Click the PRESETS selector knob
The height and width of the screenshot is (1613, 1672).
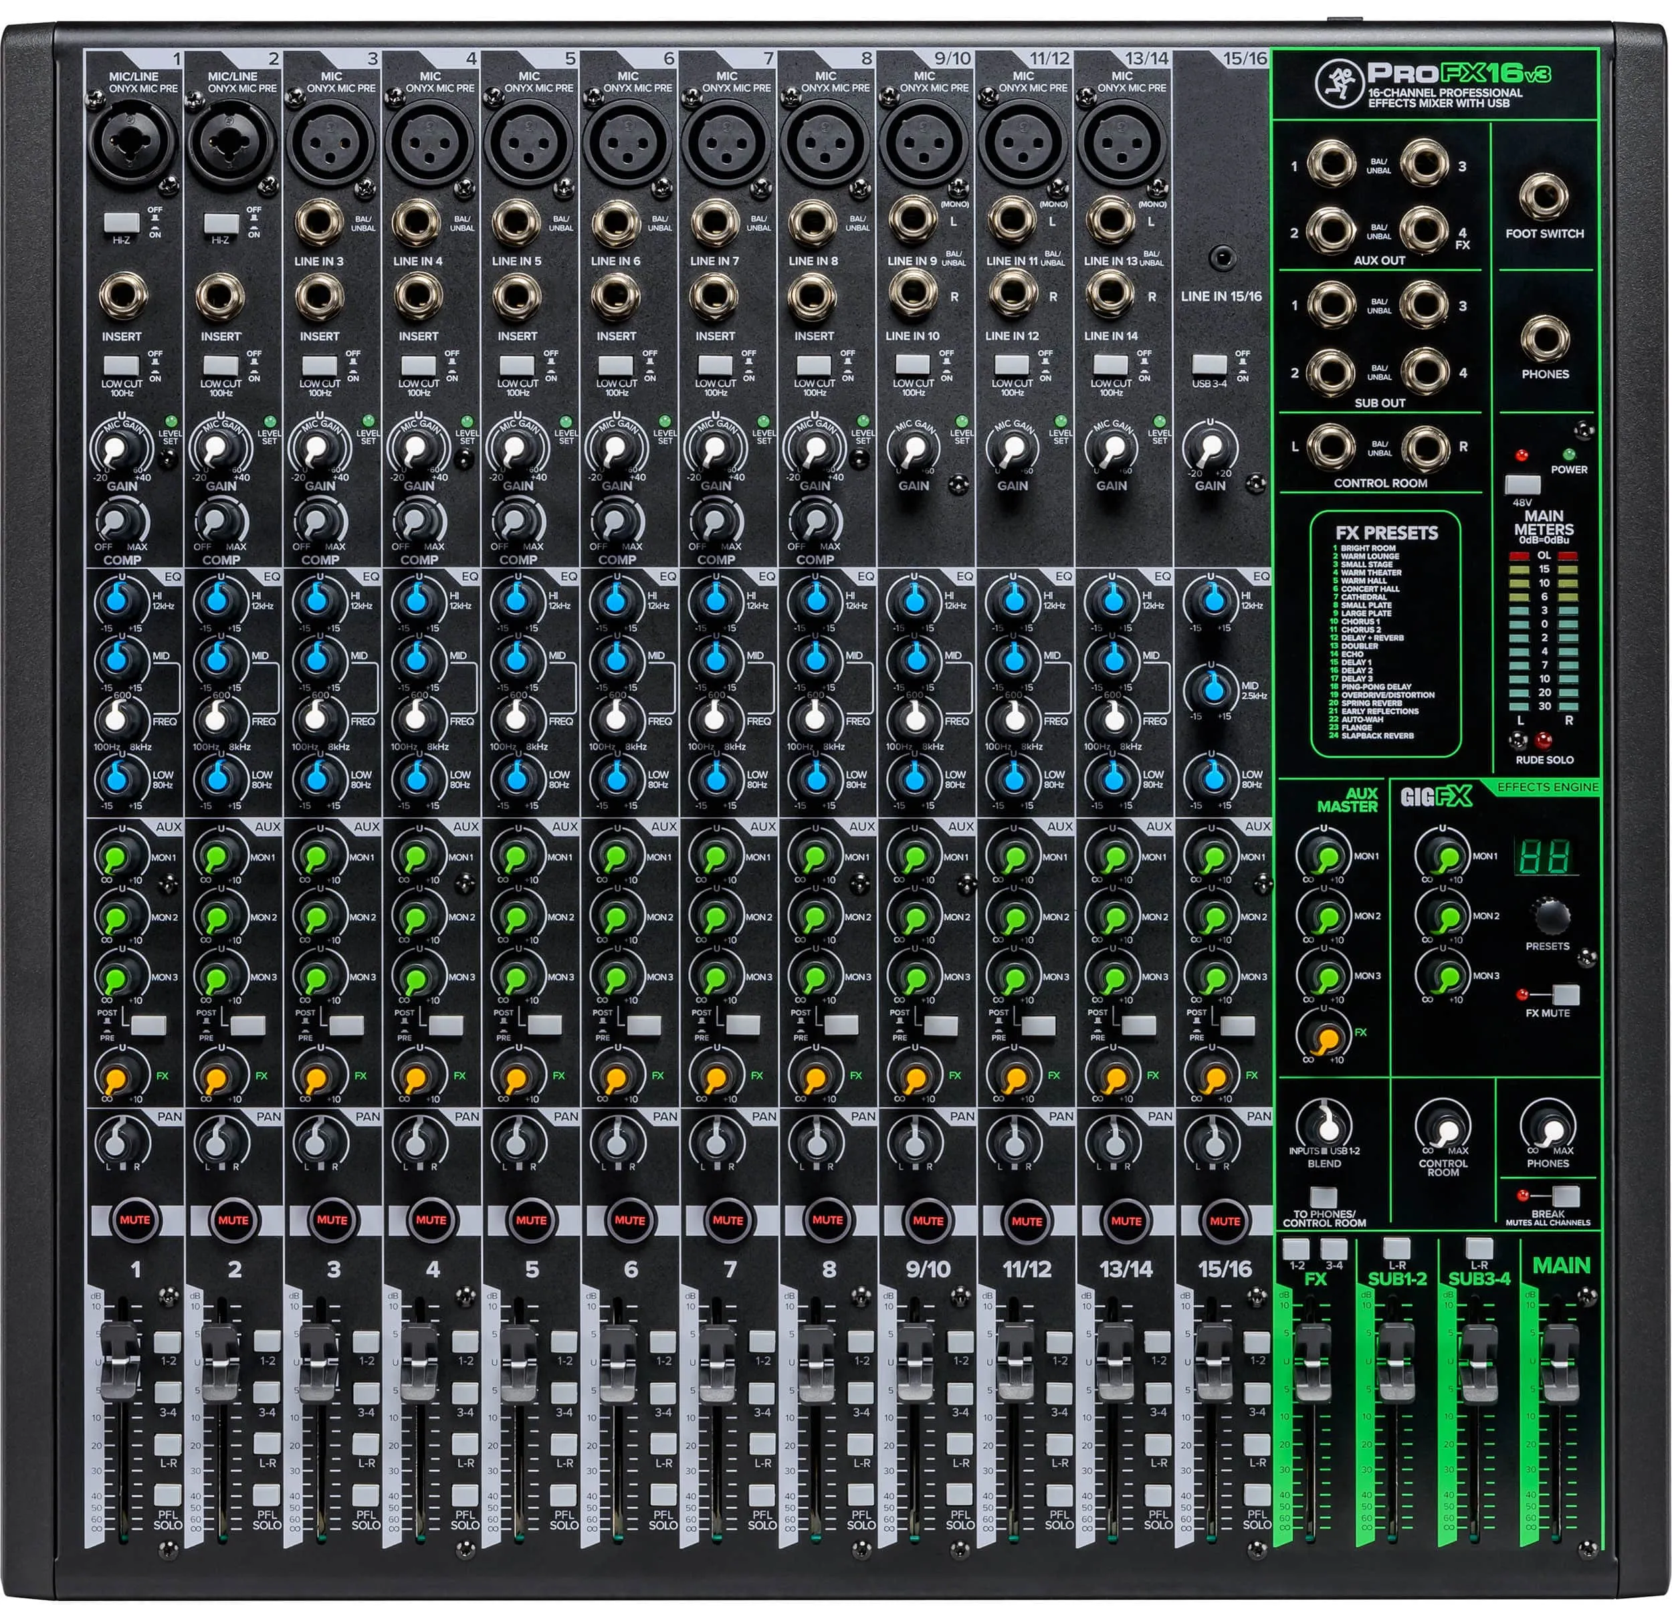click(1550, 916)
